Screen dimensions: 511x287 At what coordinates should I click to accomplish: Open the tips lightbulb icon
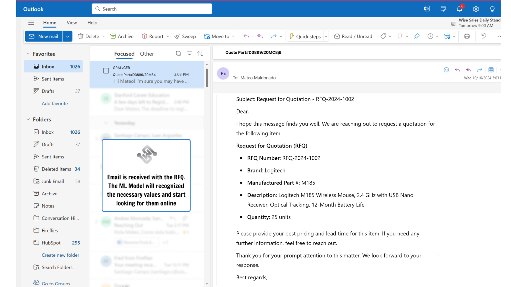[492, 9]
